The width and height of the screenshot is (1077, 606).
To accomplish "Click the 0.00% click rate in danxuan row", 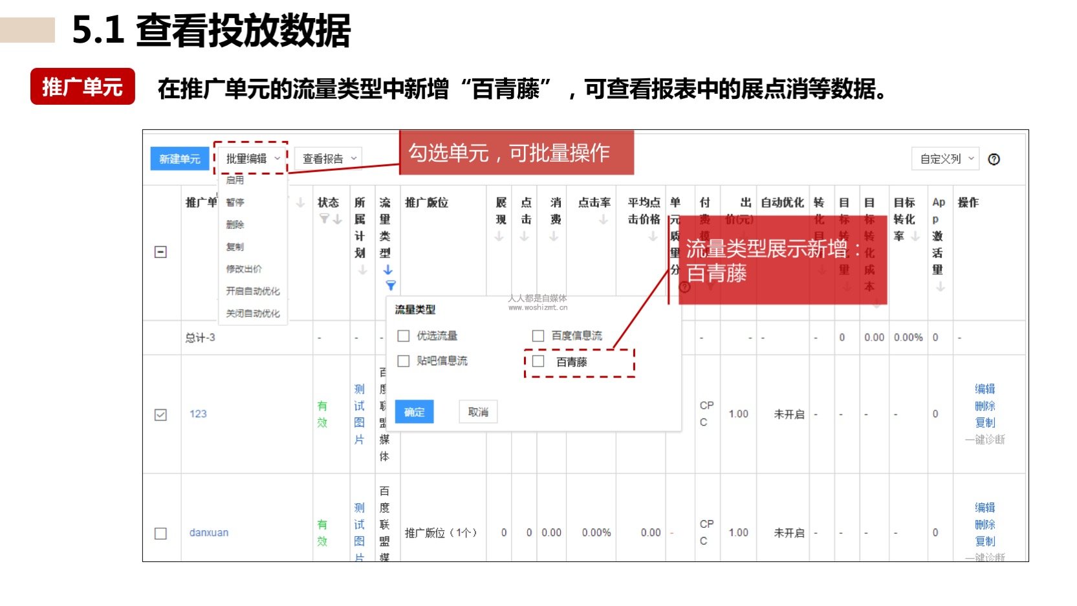I will [x=596, y=533].
